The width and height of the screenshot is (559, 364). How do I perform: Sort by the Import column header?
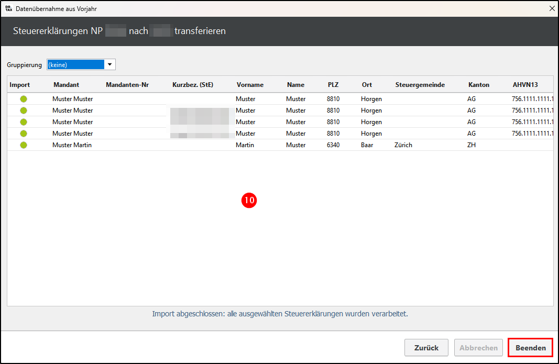[x=20, y=85]
